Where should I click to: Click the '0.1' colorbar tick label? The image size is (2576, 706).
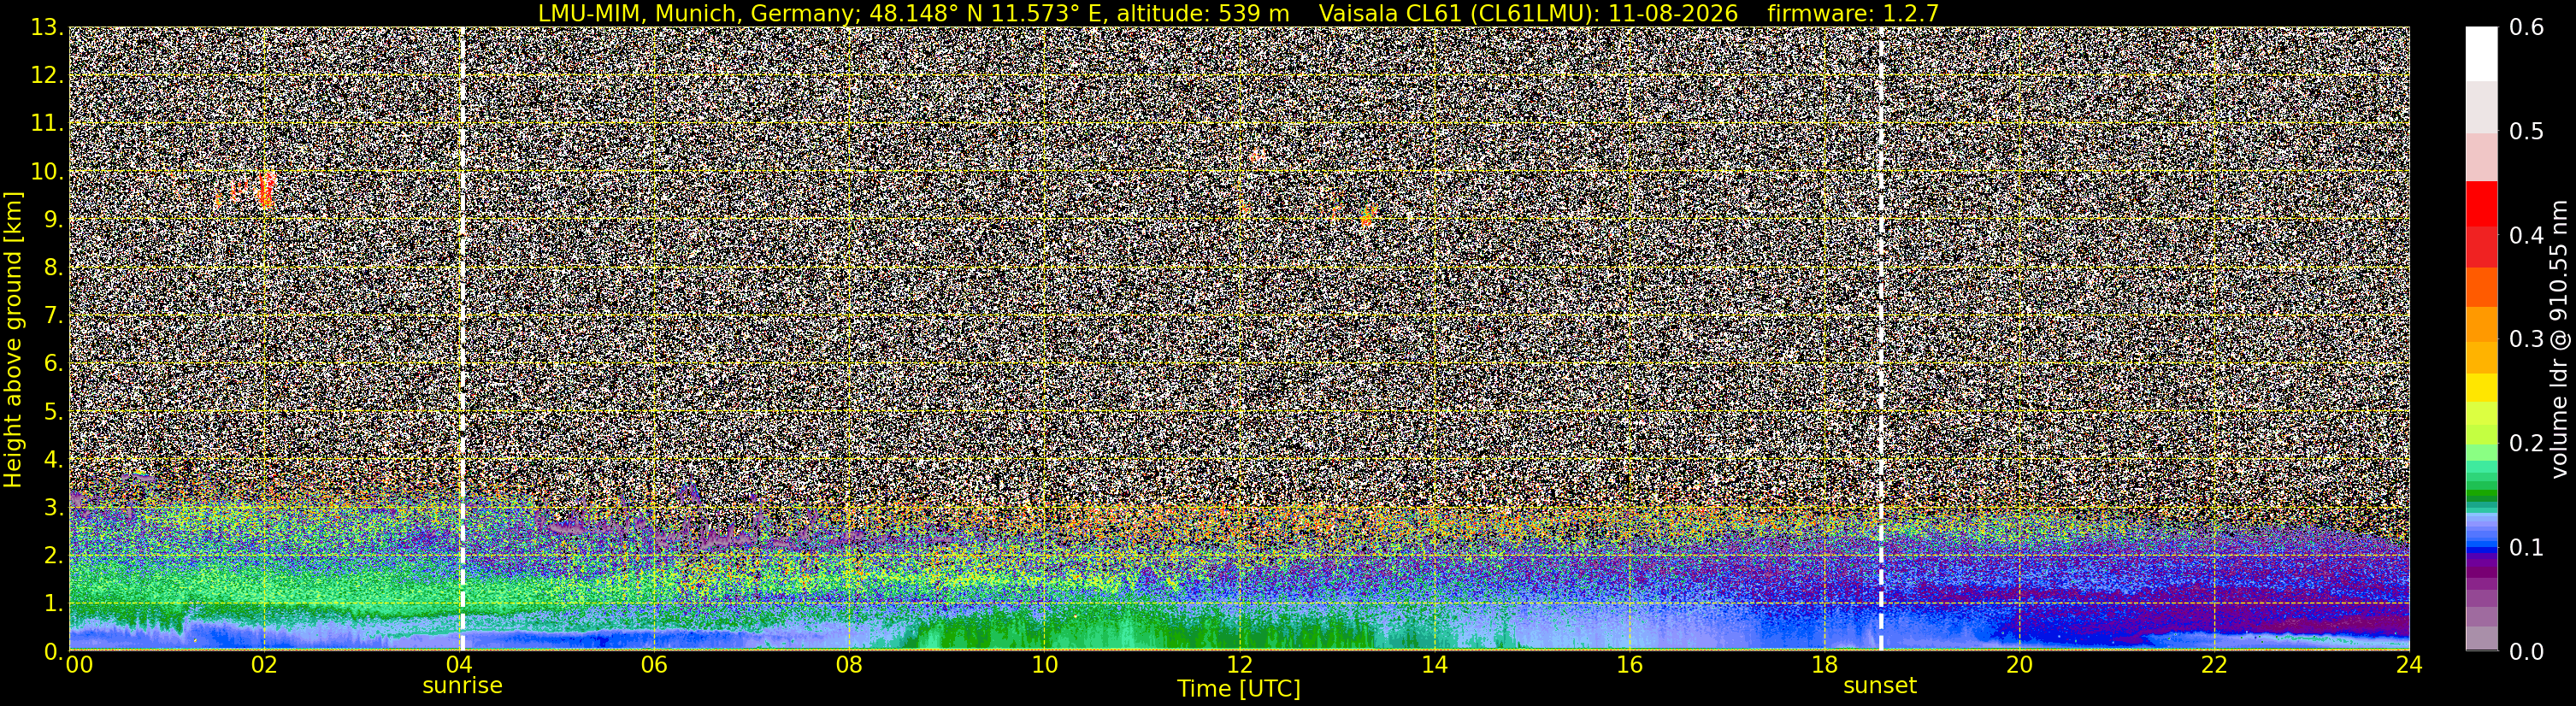point(2527,548)
